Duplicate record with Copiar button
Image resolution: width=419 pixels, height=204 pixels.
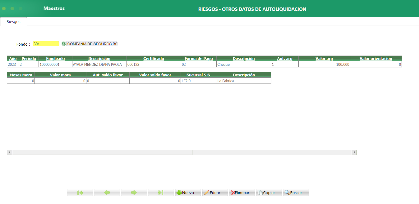269,193
